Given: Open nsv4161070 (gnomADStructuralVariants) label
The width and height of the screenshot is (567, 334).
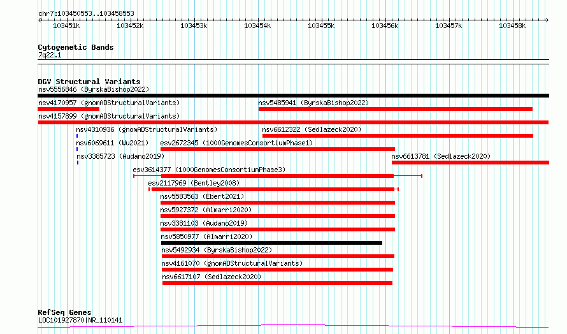Looking at the screenshot, I should (x=232, y=263).
